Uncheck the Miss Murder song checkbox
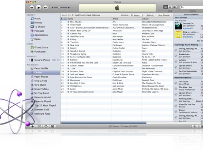The width and height of the screenshot is (203, 152). tap(68, 22)
